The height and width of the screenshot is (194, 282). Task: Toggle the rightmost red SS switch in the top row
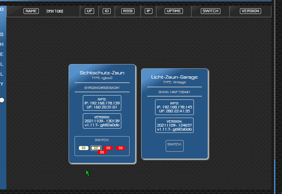tap(120, 148)
